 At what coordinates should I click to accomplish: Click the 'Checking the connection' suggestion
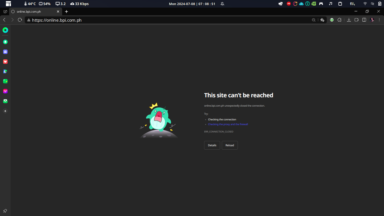point(222,120)
